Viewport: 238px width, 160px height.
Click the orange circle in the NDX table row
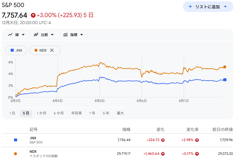tap(16, 154)
